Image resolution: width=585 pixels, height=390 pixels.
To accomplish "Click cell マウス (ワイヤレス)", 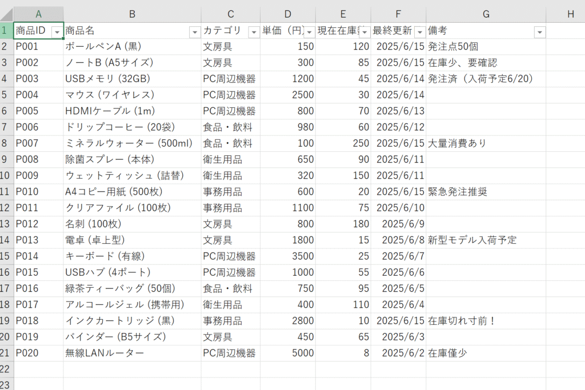I will 132,95.
